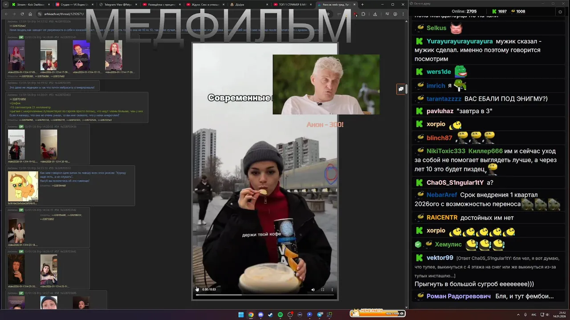Open first video thumbnail in post 328703436
Image resolution: width=570 pixels, height=320 pixels.
pos(16,144)
